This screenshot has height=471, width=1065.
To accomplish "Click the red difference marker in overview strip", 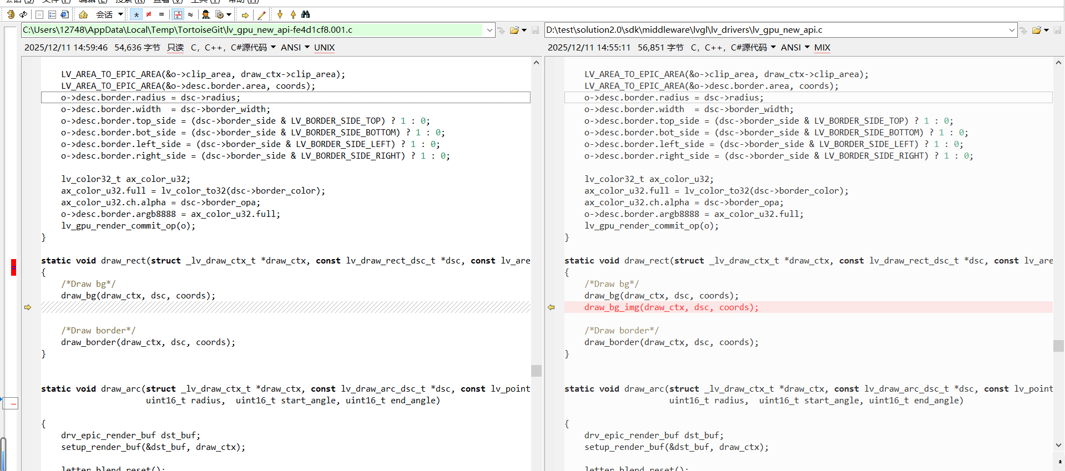I will pos(13,267).
